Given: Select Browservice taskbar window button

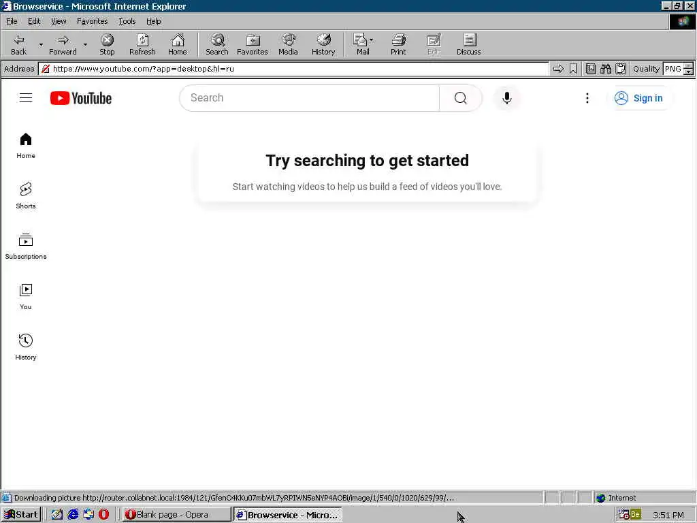Looking at the screenshot, I should pyautogui.click(x=288, y=515).
